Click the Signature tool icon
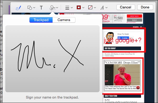This screenshot has width=158, height=103. 53,8
